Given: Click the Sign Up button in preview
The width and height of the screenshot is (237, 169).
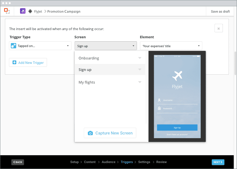Looking at the screenshot, I should (177, 128).
